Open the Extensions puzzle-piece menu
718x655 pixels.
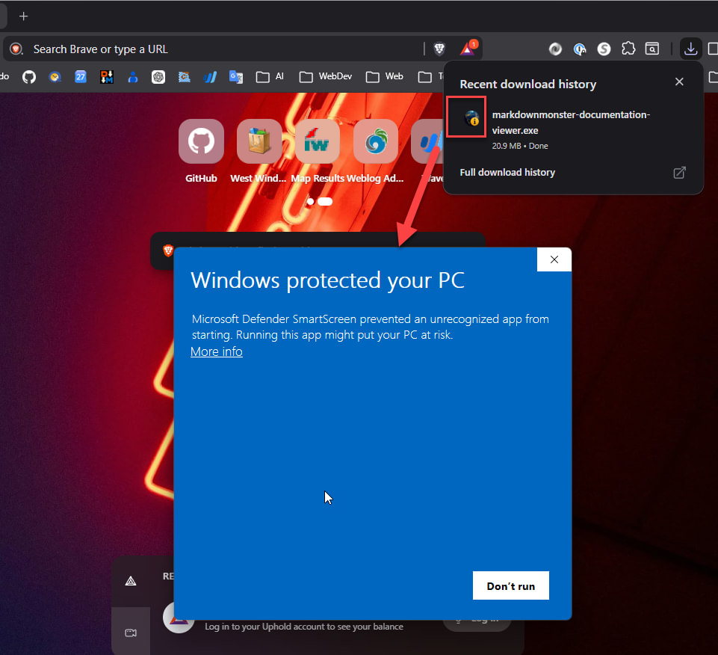point(628,49)
